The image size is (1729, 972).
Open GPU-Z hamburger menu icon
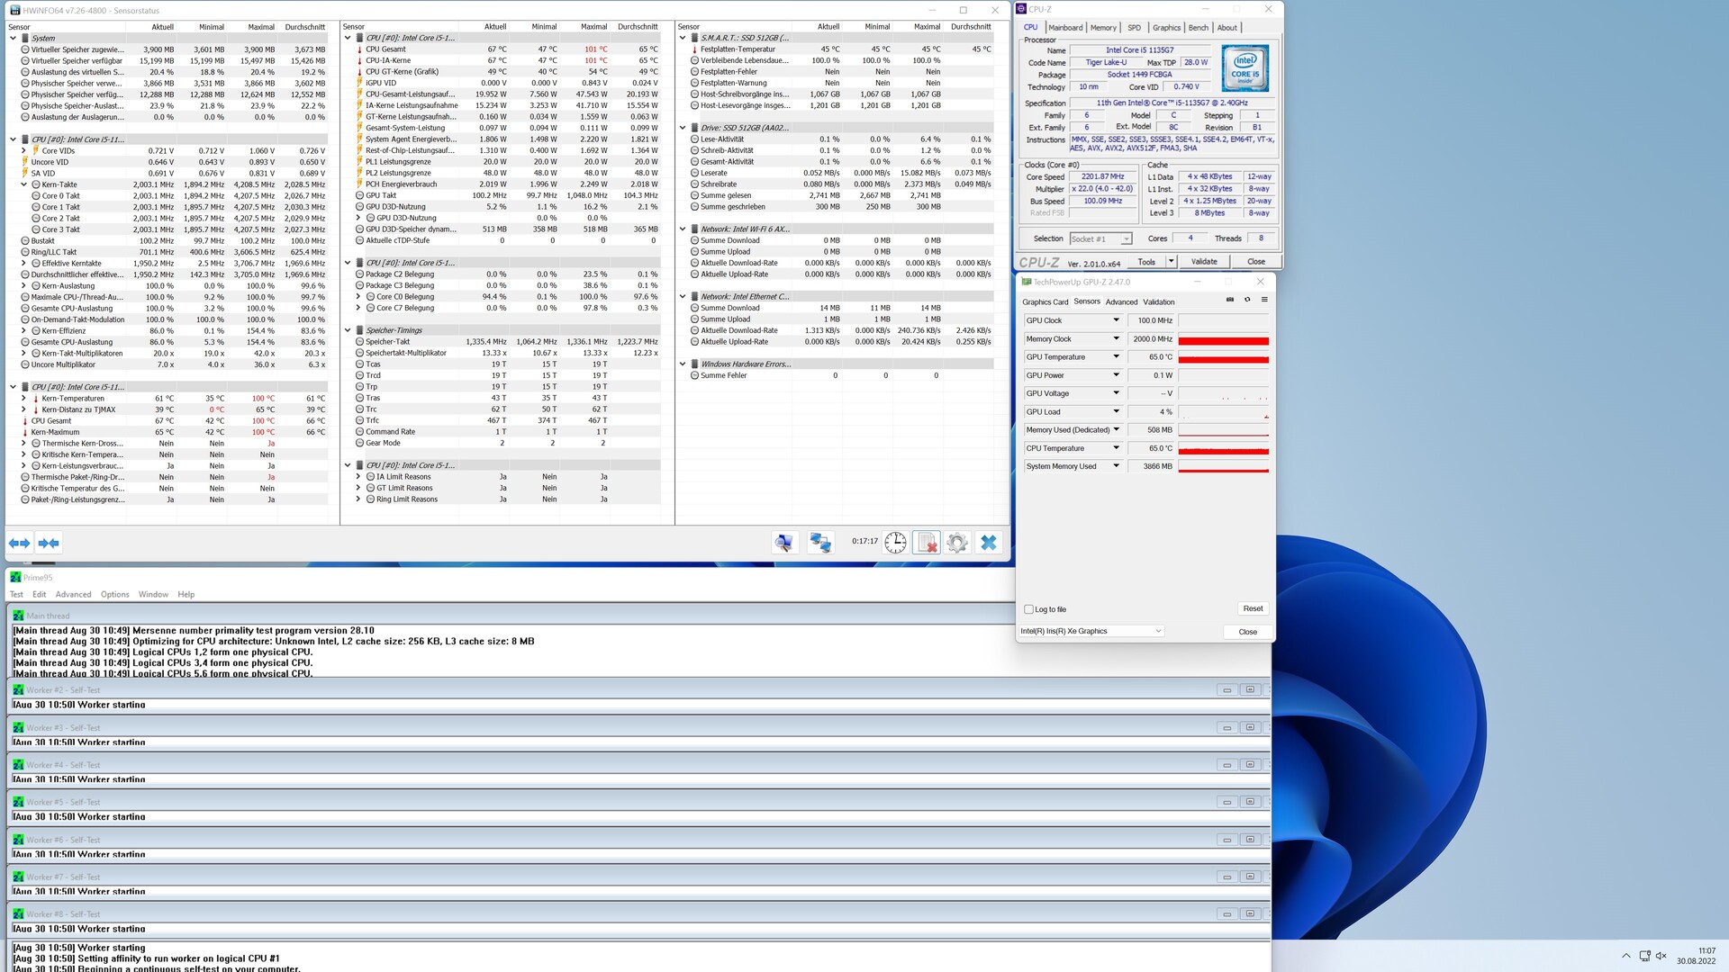click(x=1264, y=300)
